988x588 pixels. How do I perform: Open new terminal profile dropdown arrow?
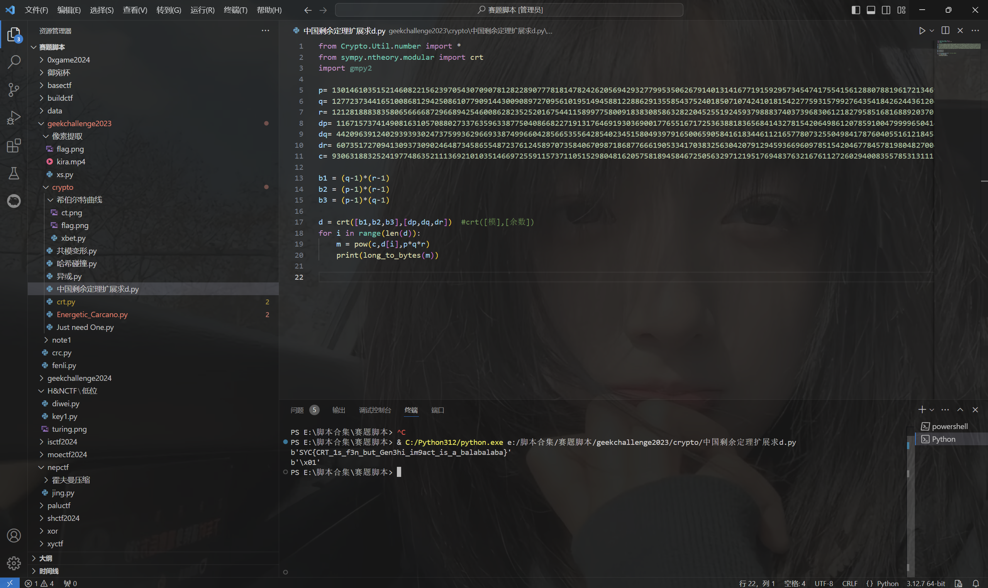tap(932, 410)
